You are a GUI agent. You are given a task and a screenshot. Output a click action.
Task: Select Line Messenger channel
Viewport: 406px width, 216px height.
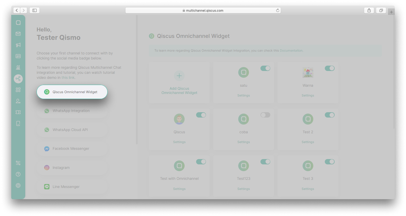[x=72, y=187]
